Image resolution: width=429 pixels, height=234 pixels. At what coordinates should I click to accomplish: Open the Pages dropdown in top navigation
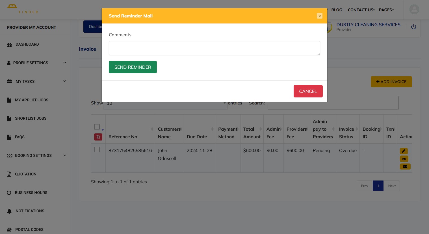click(x=386, y=10)
